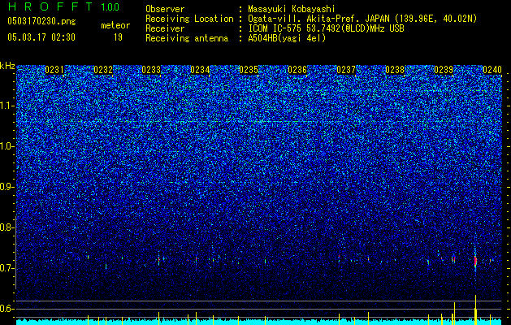The height and width of the screenshot is (325, 511).
Task: Click the 0.9 frequency axis label
Action: coord(7,187)
